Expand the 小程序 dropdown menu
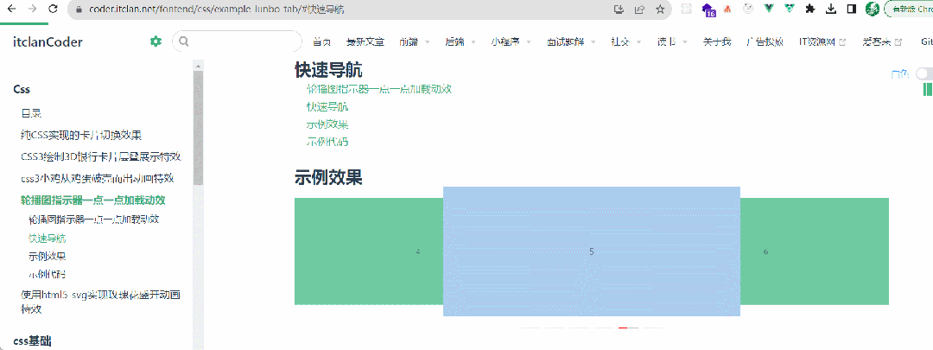Viewport: 933px width, 350px height. 511,41
